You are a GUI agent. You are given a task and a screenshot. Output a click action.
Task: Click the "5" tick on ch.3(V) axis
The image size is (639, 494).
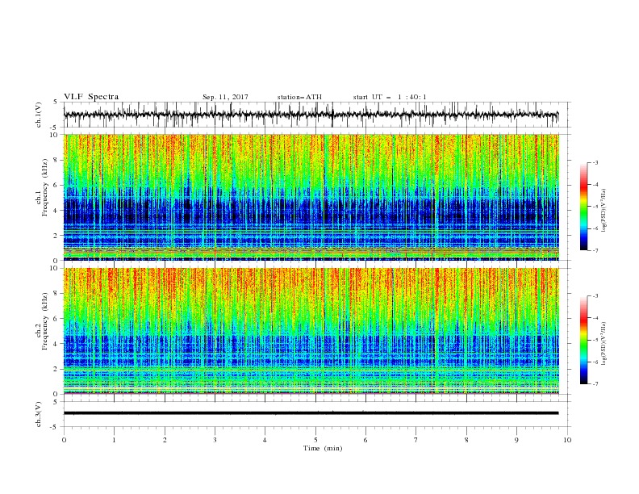(56, 402)
